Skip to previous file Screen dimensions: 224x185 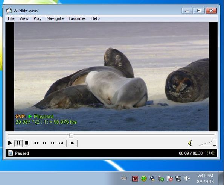36,143
